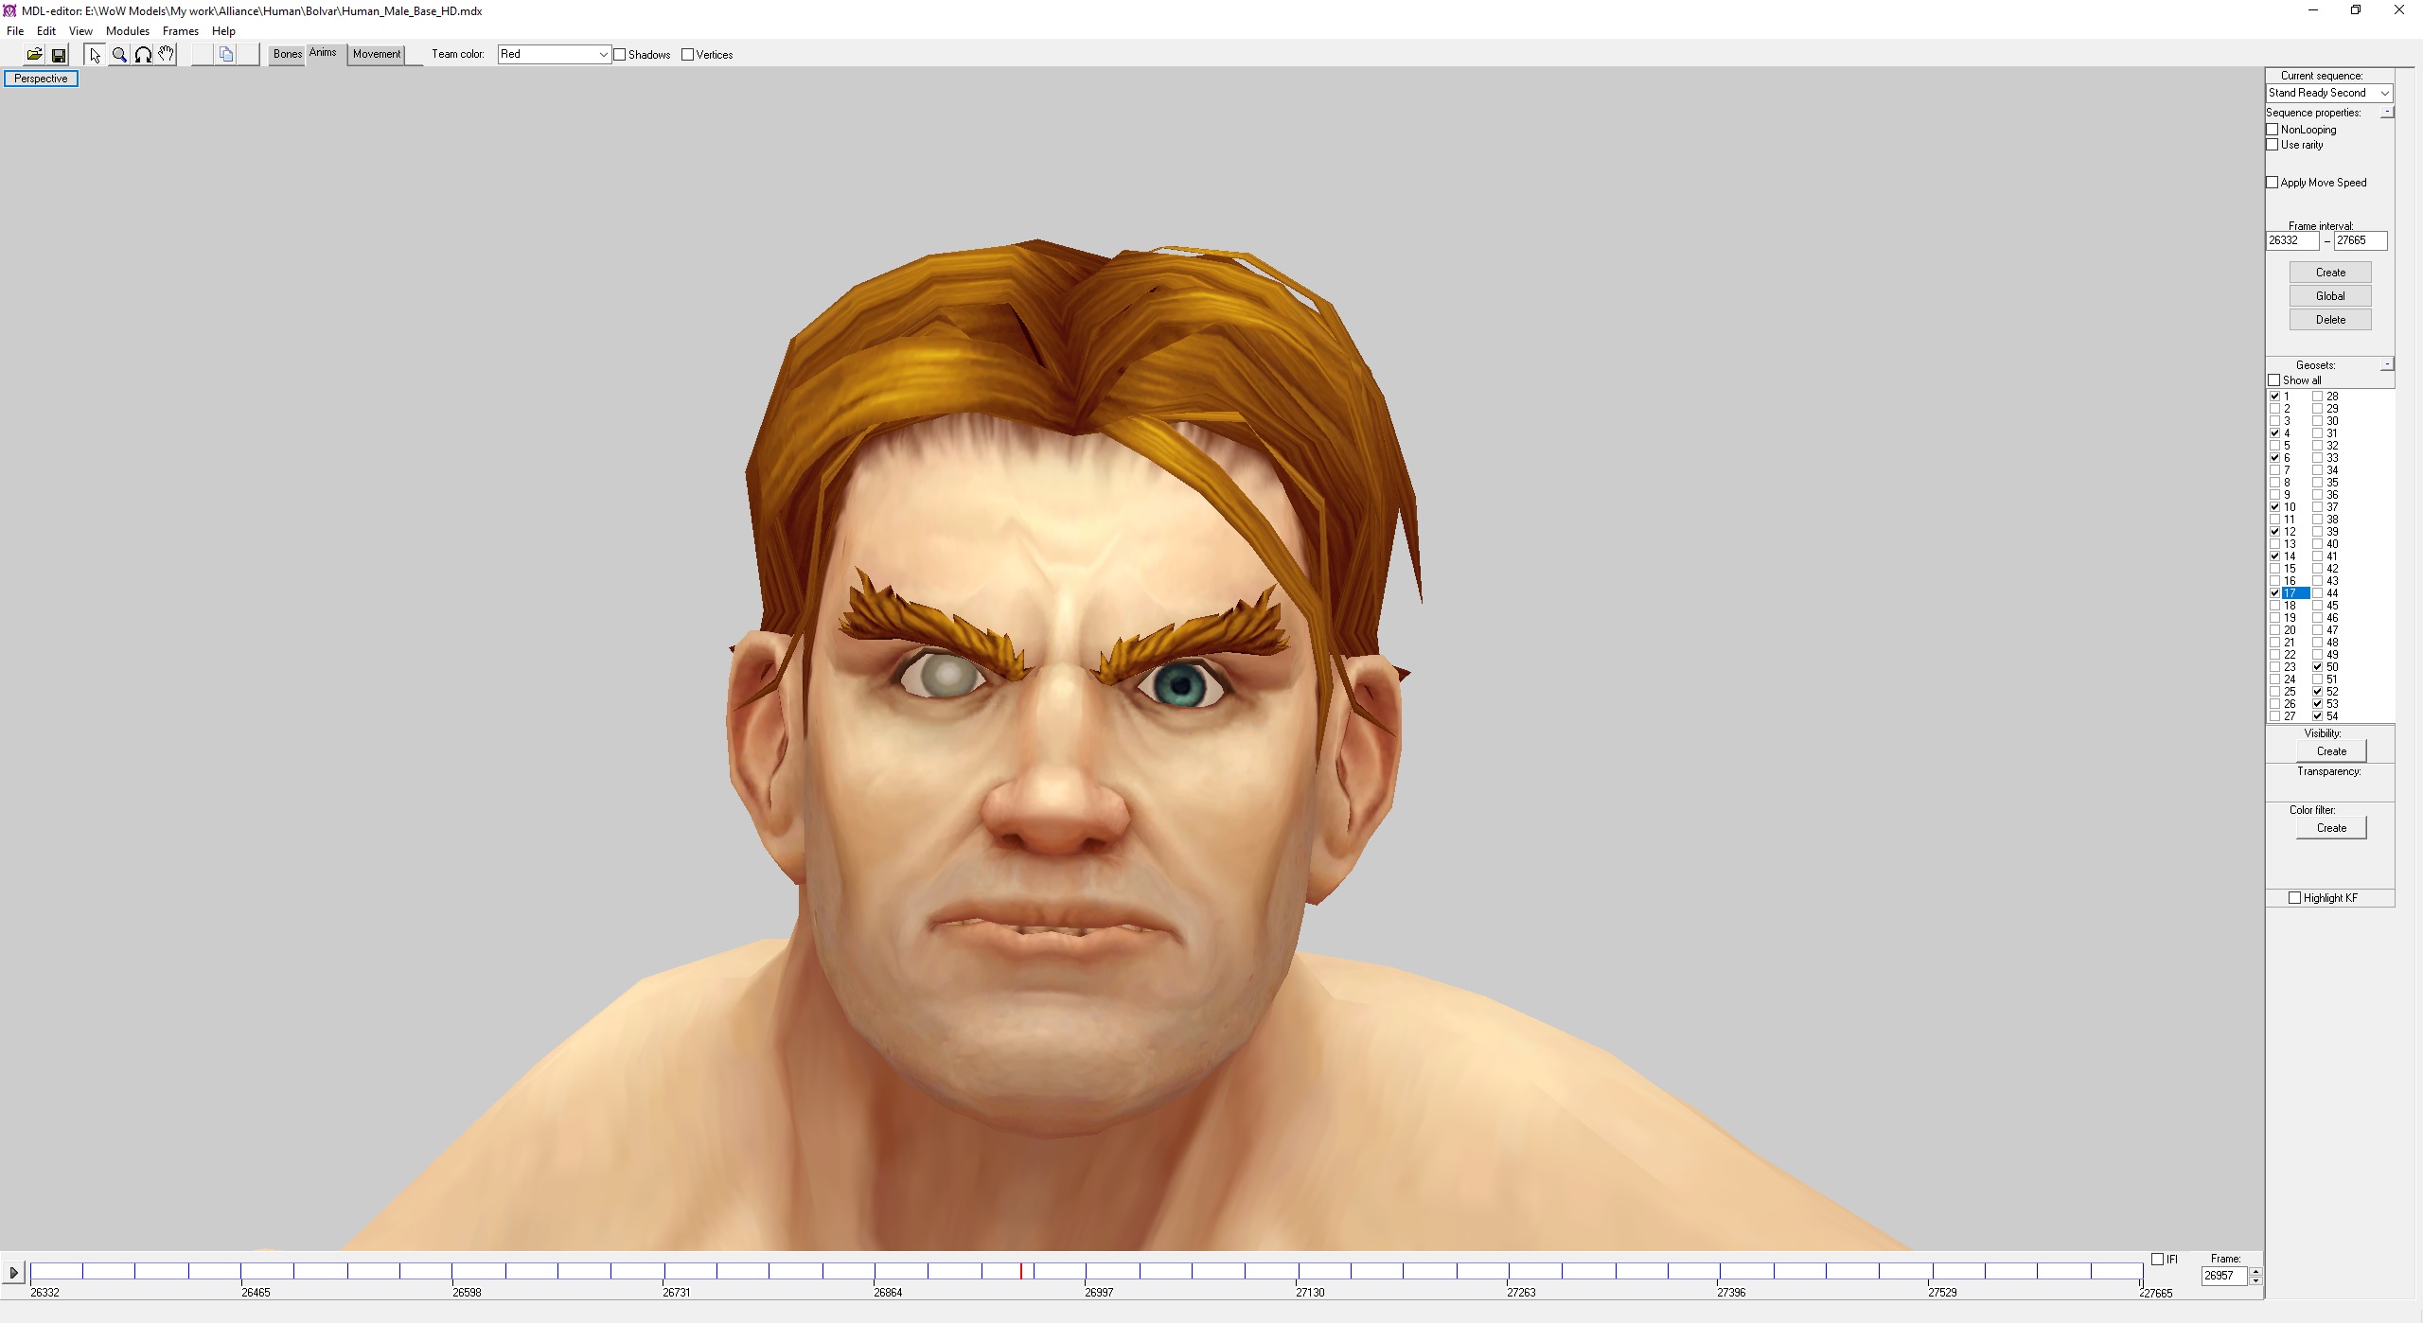2423x1323 pixels.
Task: Open the Modules menu
Action: click(128, 31)
